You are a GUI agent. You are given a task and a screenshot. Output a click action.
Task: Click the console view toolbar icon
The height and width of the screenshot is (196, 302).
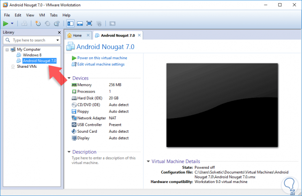[112, 24]
